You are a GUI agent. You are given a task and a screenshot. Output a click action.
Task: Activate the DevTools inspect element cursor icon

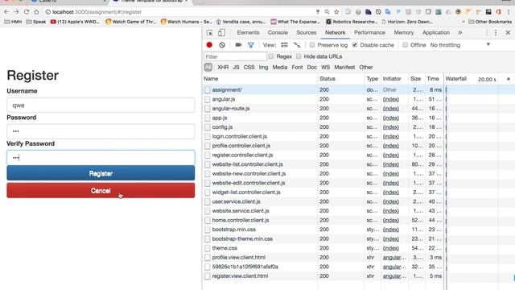(x=209, y=32)
